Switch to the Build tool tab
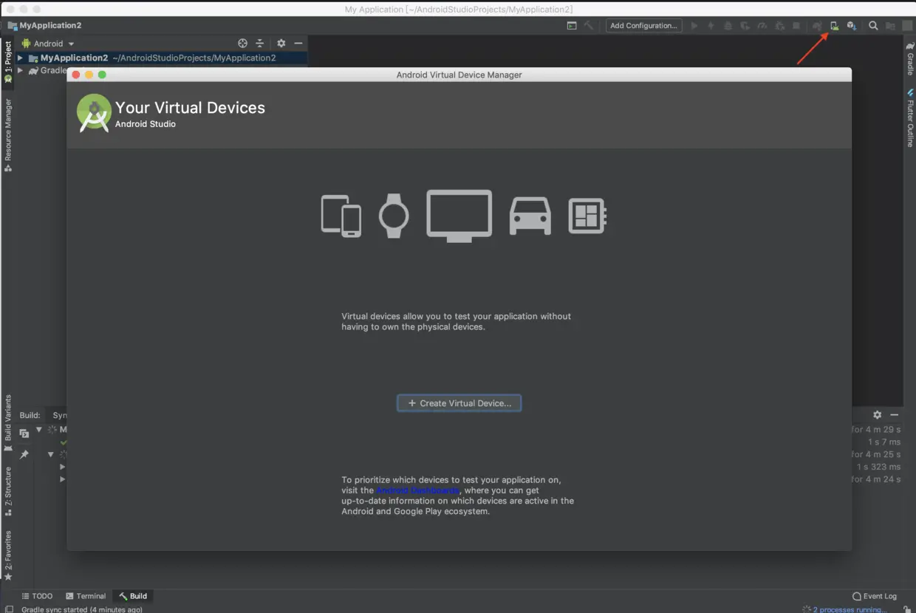Image resolution: width=916 pixels, height=613 pixels. pyautogui.click(x=133, y=596)
